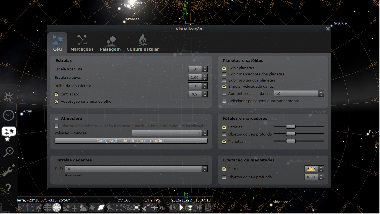This screenshot has height=214, width=380.
Task: Toggle Adaptação dinâmica do olho
Action: click(57, 102)
